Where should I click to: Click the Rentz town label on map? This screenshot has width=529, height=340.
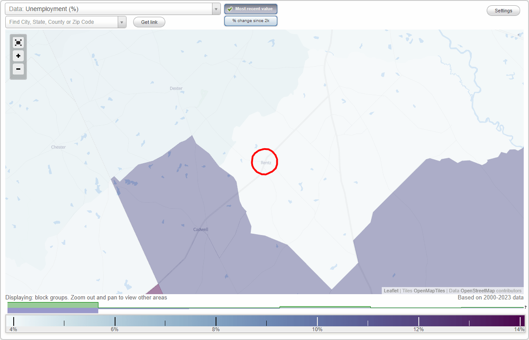coord(266,163)
